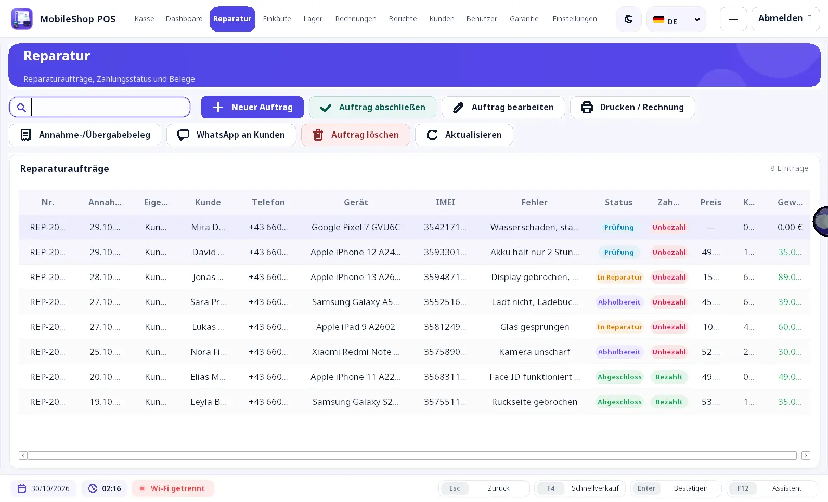Click the checkmark icon on Auftrag abschließen
The height and width of the screenshot is (502, 828).
(x=326, y=108)
